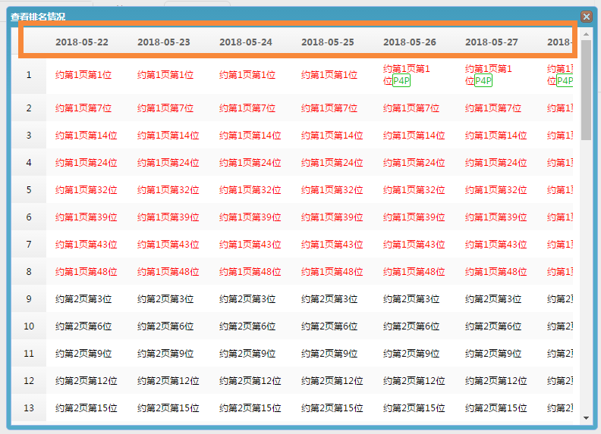This screenshot has width=601, height=434.
Task: Click 约第2页第15位 under 2018-05-27
Action: click(496, 408)
